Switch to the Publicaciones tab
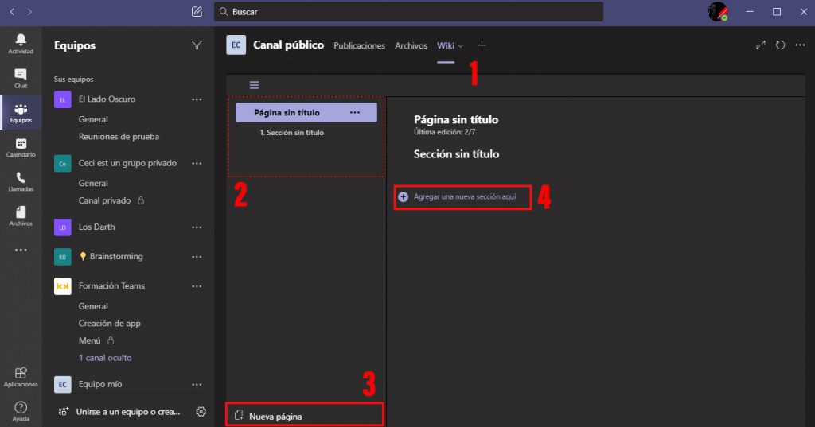This screenshot has height=427, width=815. 359,45
